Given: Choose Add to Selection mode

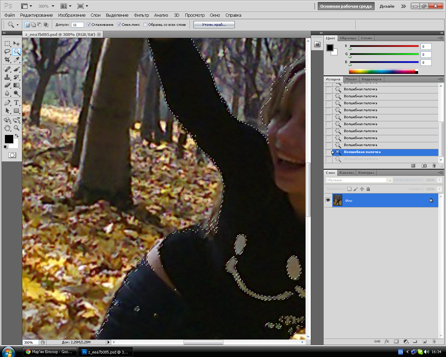Looking at the screenshot, I should [x=33, y=24].
